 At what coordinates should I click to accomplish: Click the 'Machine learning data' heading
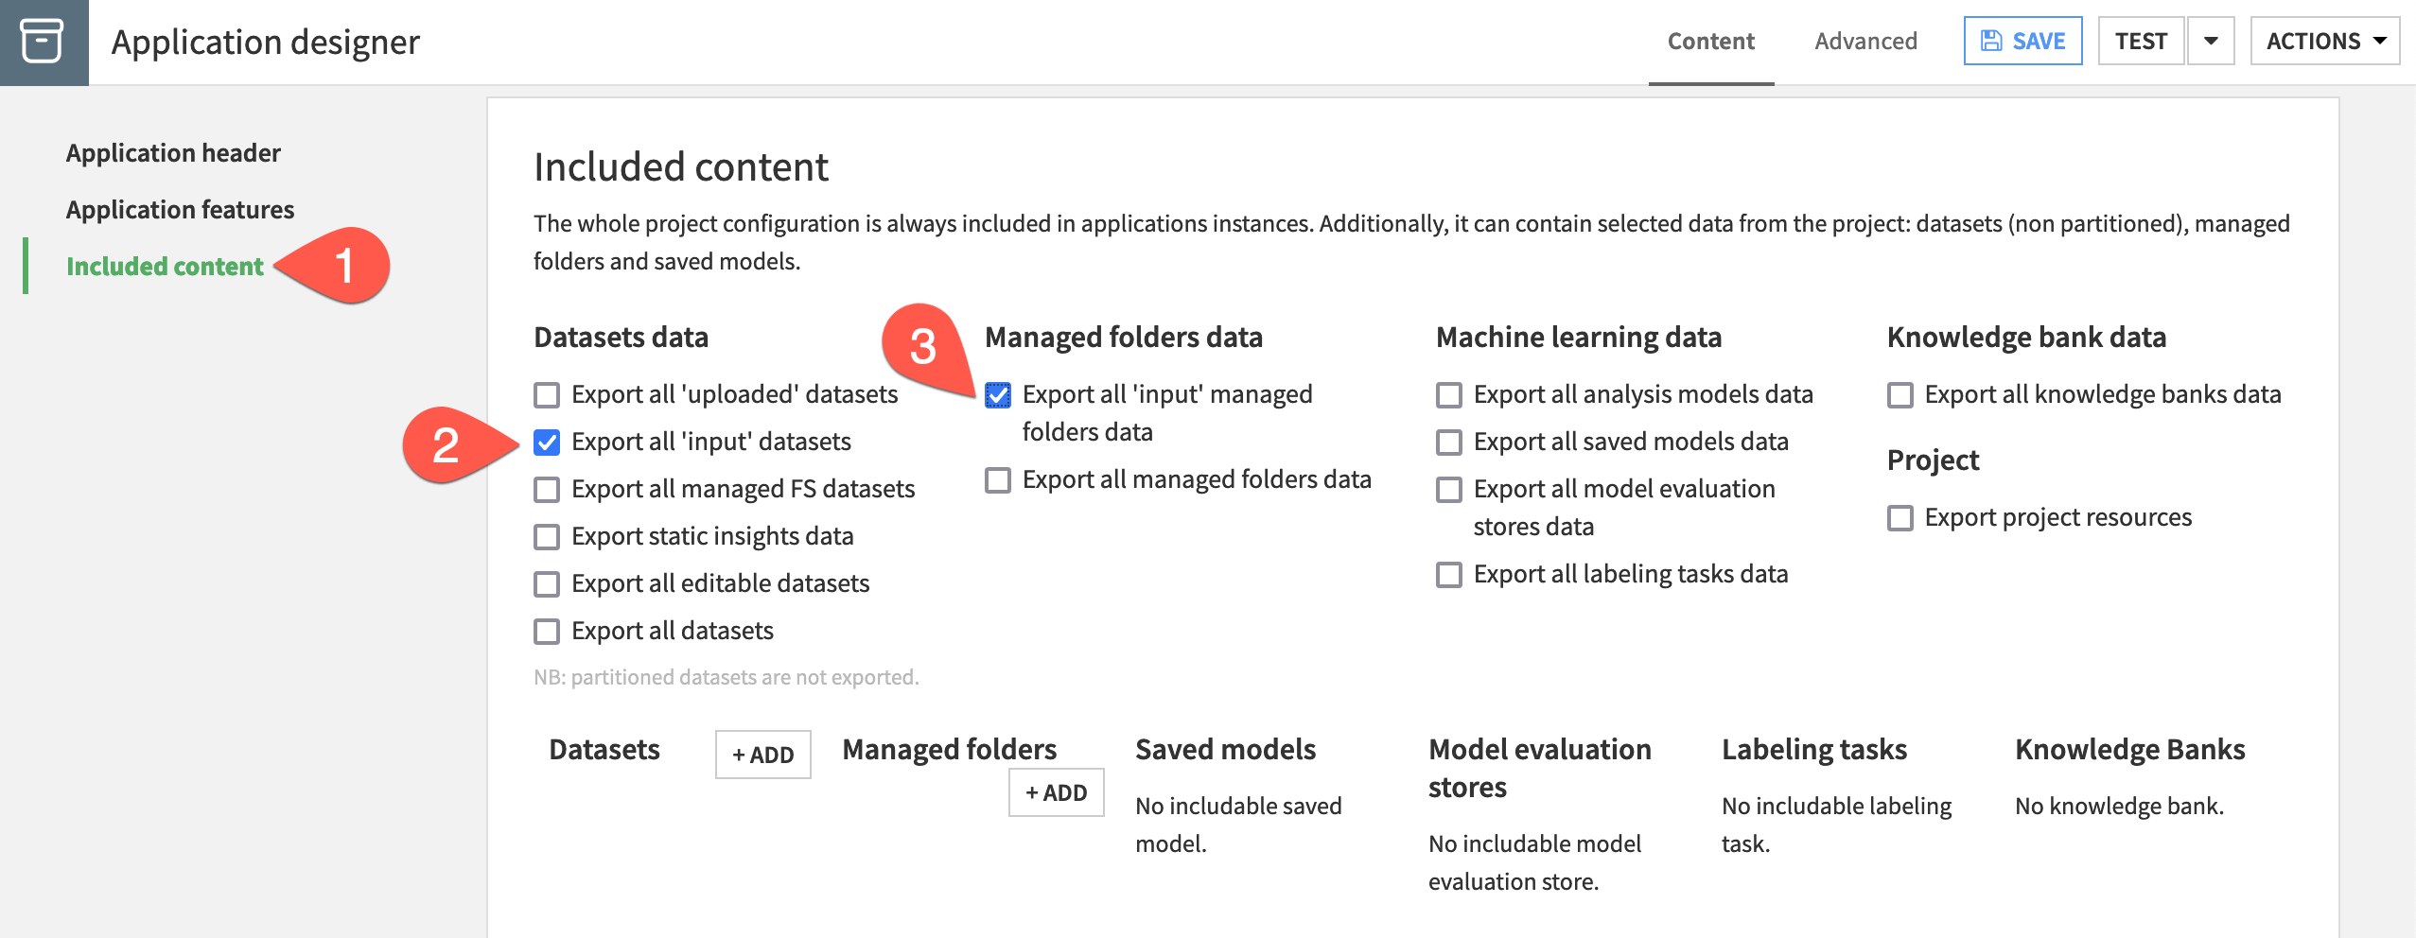pos(1579,338)
